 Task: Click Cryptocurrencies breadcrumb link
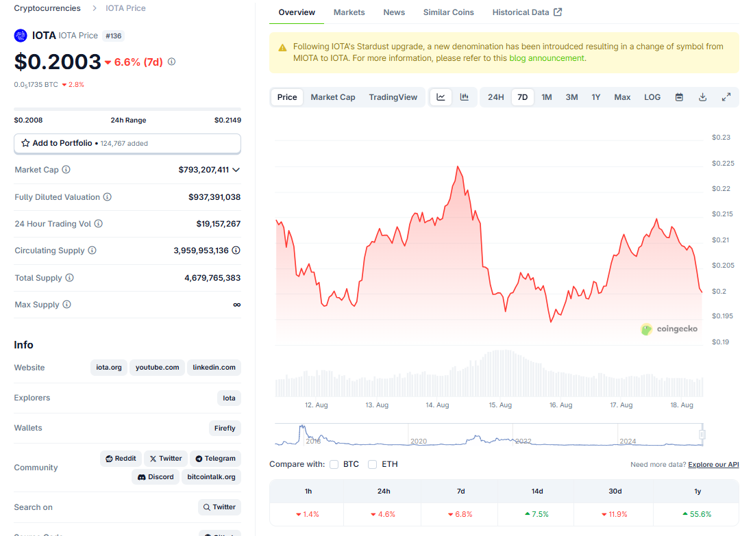[47, 8]
